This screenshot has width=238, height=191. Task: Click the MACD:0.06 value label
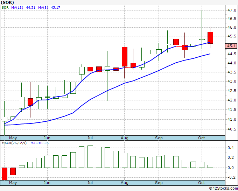[40, 143]
